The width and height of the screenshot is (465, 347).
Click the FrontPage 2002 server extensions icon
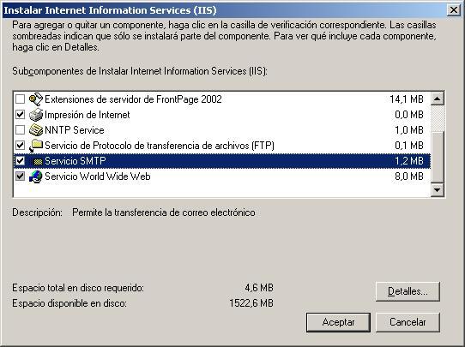pyautogui.click(x=36, y=99)
